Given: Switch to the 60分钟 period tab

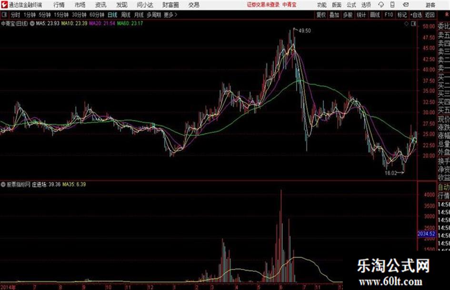Looking at the screenshot, I should point(97,15).
